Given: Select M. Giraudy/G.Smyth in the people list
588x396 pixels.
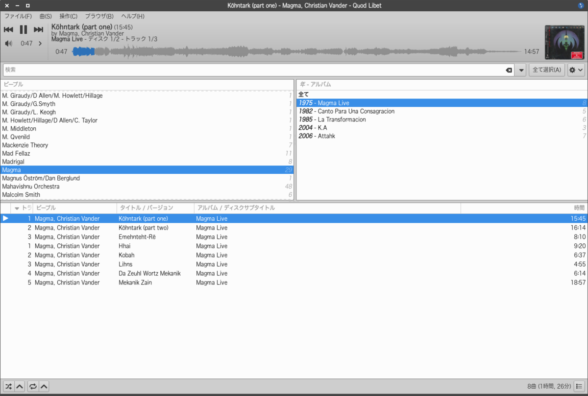Looking at the screenshot, I should tap(147, 104).
